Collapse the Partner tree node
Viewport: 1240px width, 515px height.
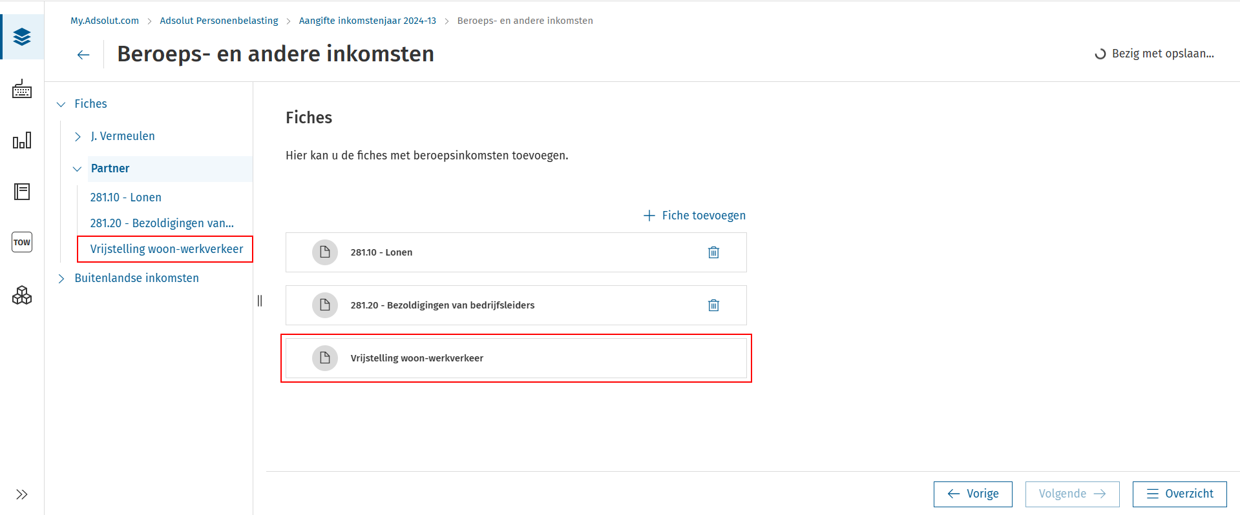[78, 169]
